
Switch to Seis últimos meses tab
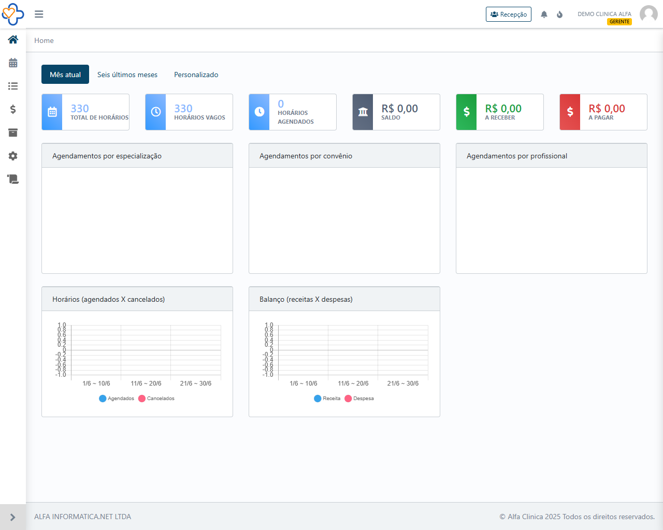(127, 75)
